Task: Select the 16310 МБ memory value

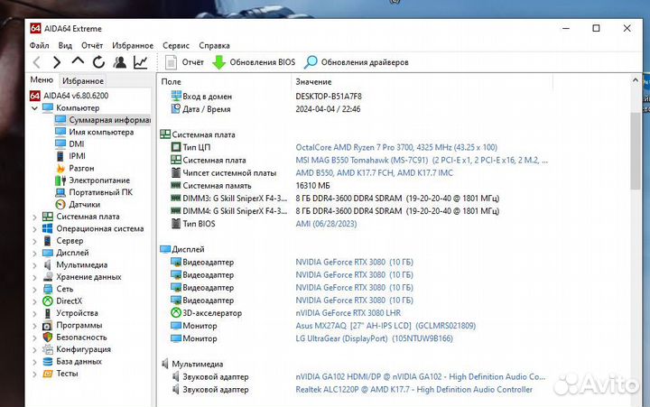Action: click(x=312, y=186)
